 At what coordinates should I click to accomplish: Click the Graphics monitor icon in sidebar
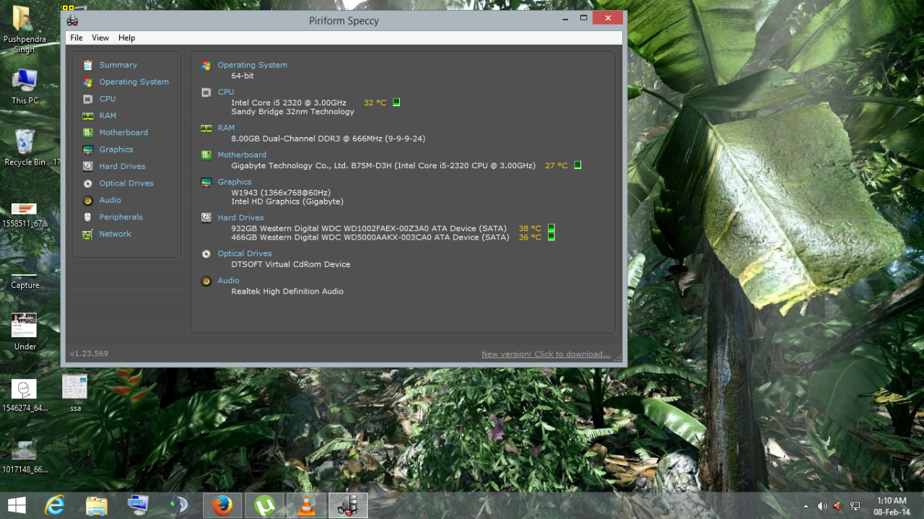click(87, 149)
